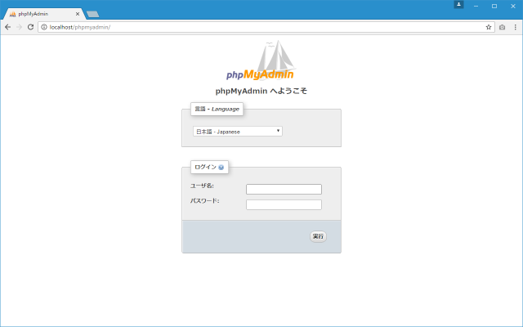Open the login help question-mark icon
This screenshot has height=327, width=523.
click(221, 167)
